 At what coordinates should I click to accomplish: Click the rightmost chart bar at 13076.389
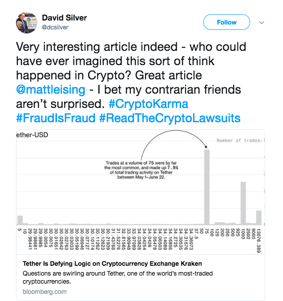coord(259,217)
